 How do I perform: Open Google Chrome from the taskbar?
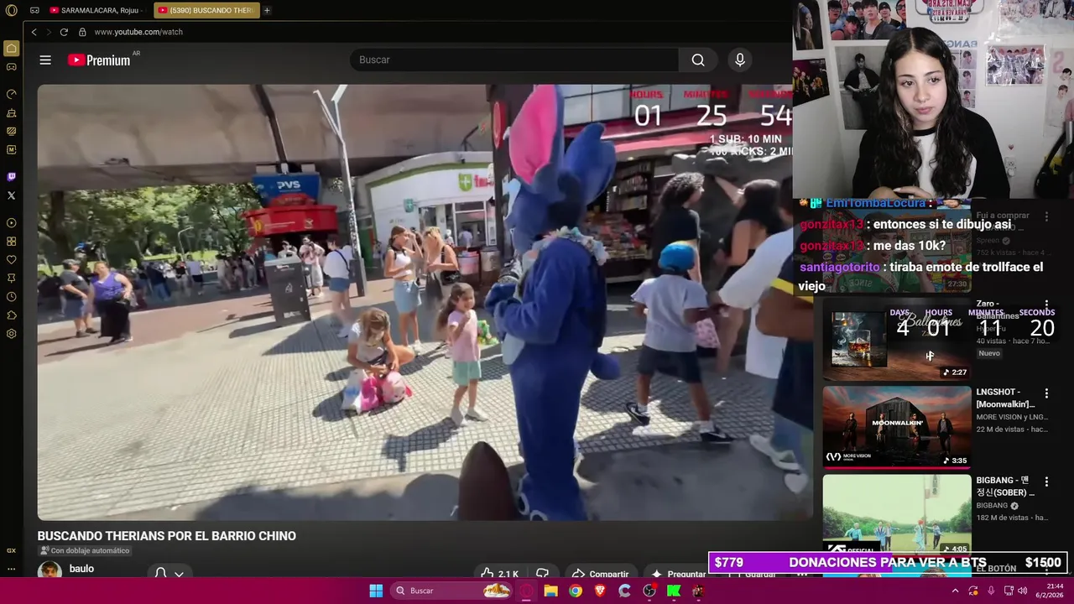click(575, 591)
